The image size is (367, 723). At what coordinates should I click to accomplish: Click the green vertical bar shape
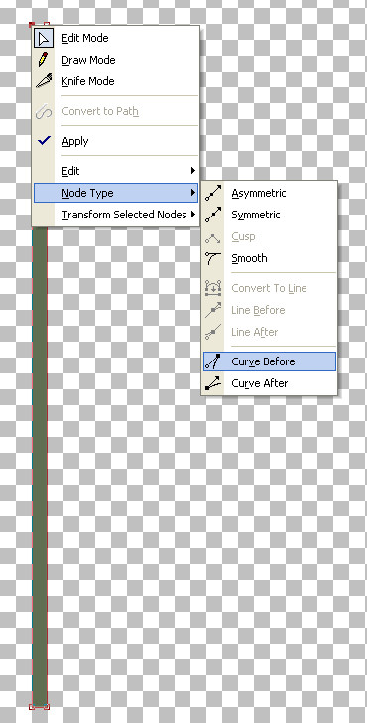[x=40, y=466]
